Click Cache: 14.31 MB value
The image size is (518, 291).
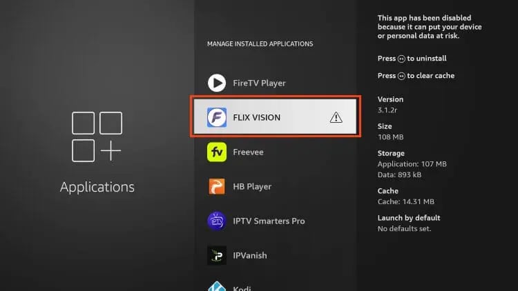406,201
